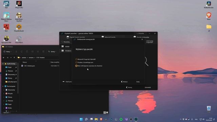
Task: Sort by Nazwa column header
Action: pyautogui.click(x=25, y=62)
